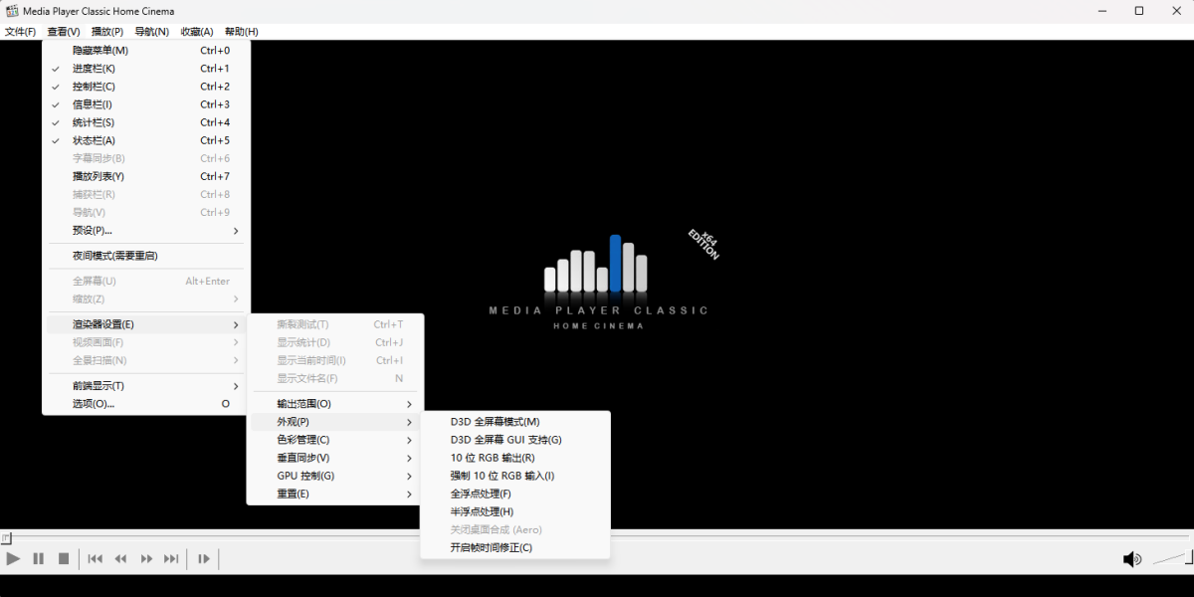
Task: Click the Play button in control bar
Action: click(13, 559)
